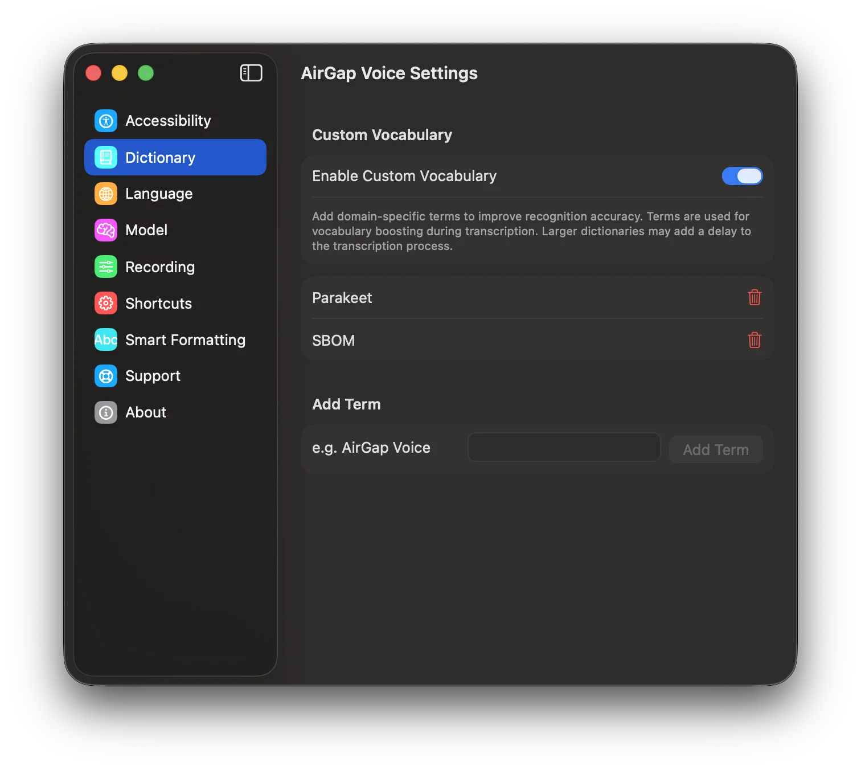Screen dimensions: 861x770
Task: Open the Shortcuts section label
Action: click(158, 304)
